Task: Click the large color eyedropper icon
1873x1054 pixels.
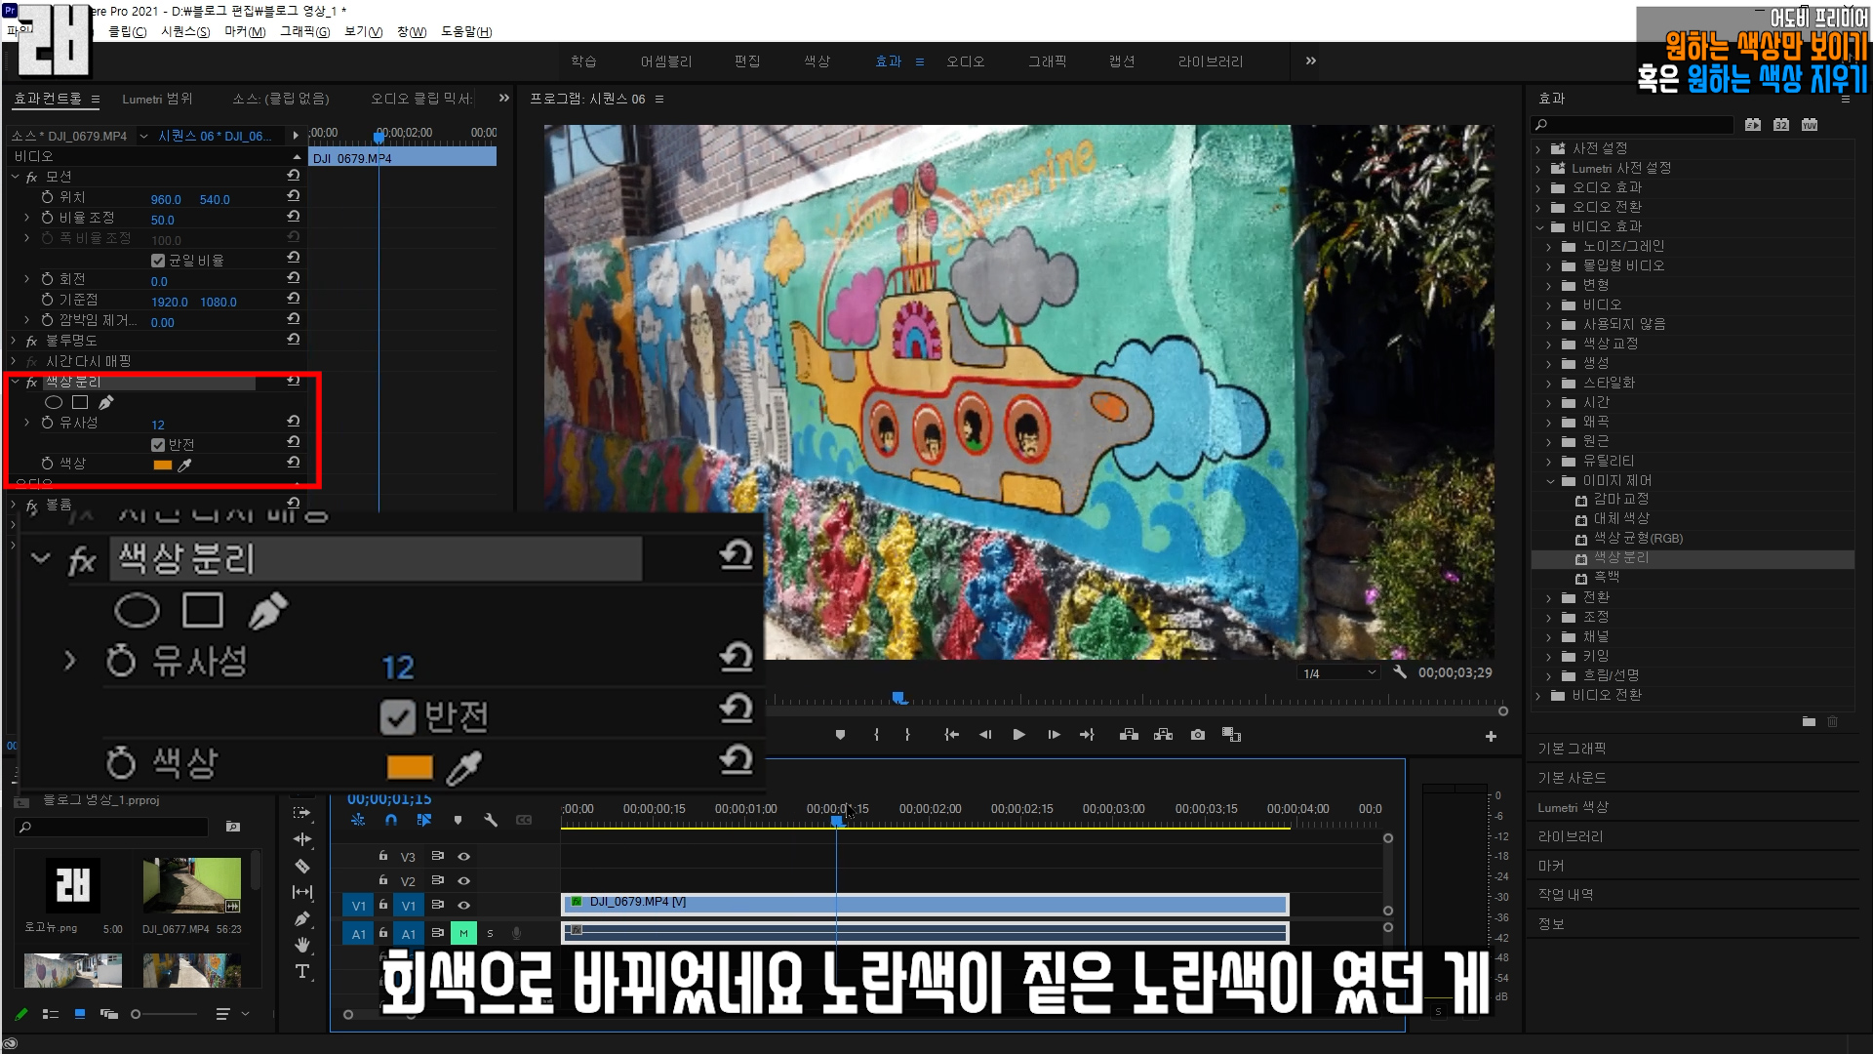Action: point(464,768)
